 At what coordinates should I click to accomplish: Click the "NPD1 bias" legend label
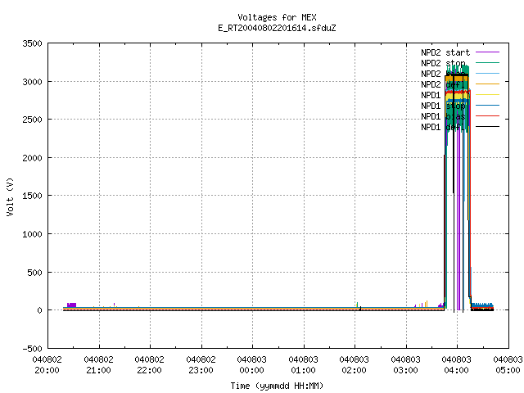[x=443, y=116]
